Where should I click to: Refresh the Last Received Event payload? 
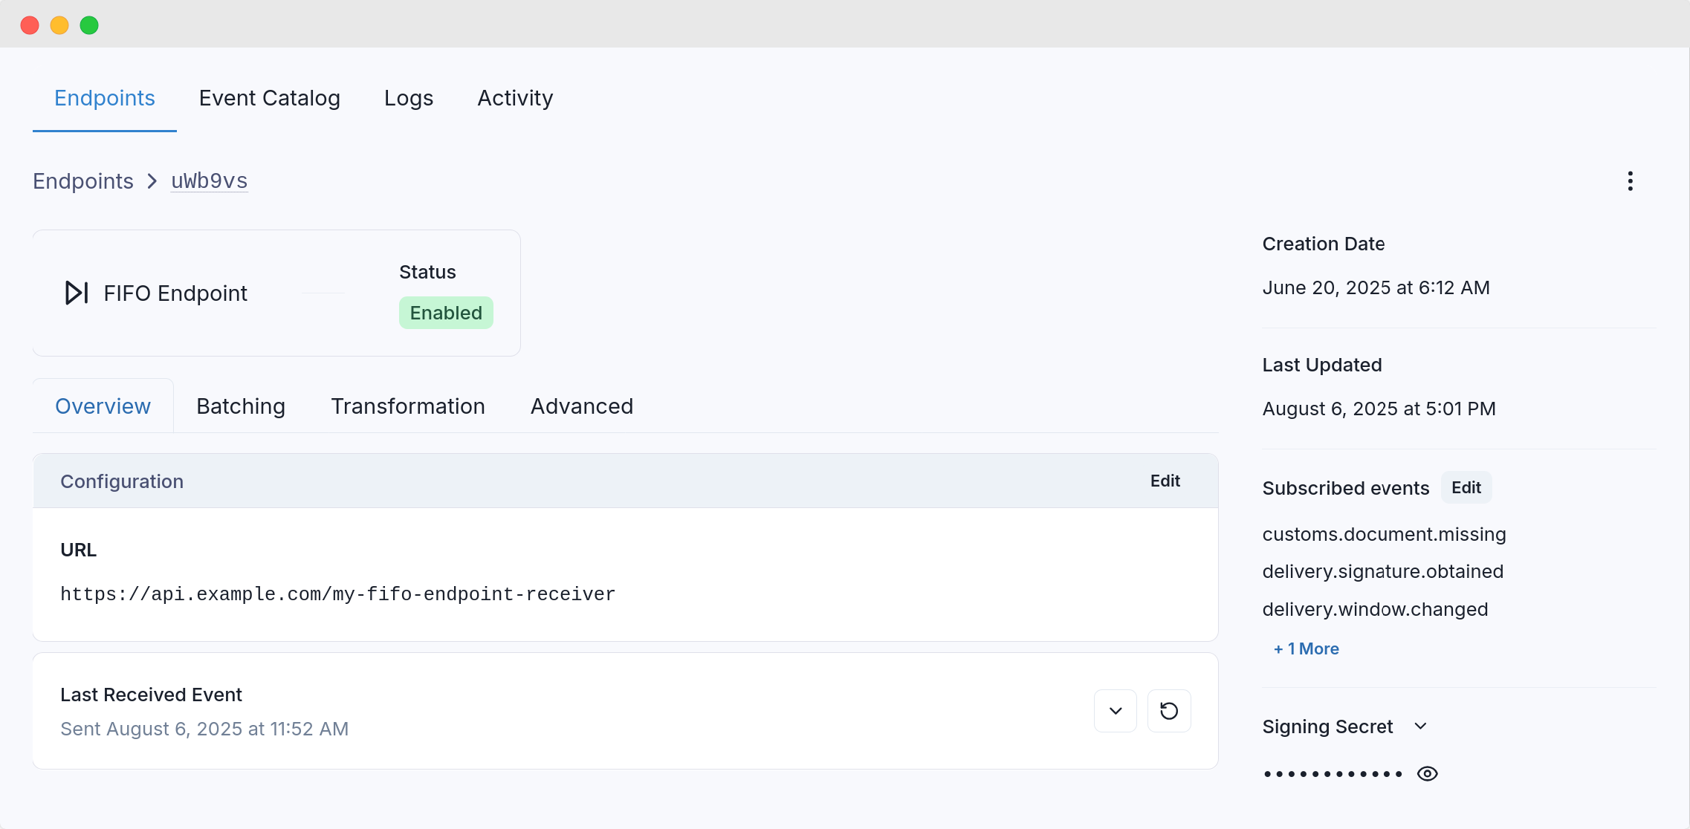pyautogui.click(x=1169, y=711)
